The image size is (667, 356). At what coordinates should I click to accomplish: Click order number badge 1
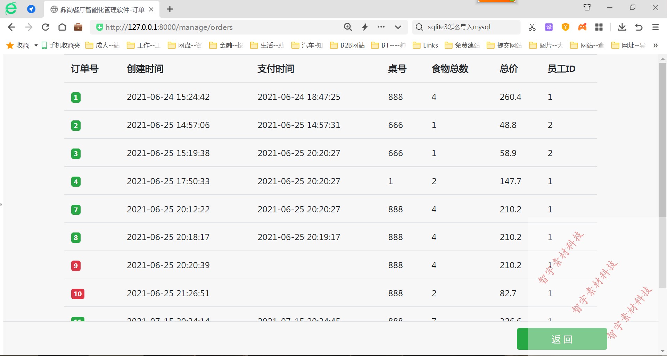pyautogui.click(x=76, y=98)
